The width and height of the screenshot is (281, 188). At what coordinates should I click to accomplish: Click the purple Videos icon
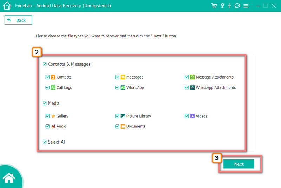[192, 116]
